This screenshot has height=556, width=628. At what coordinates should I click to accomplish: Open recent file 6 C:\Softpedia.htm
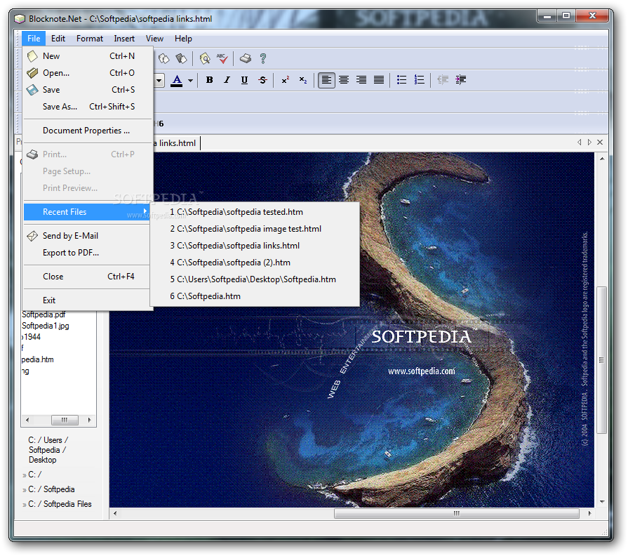[x=255, y=296]
